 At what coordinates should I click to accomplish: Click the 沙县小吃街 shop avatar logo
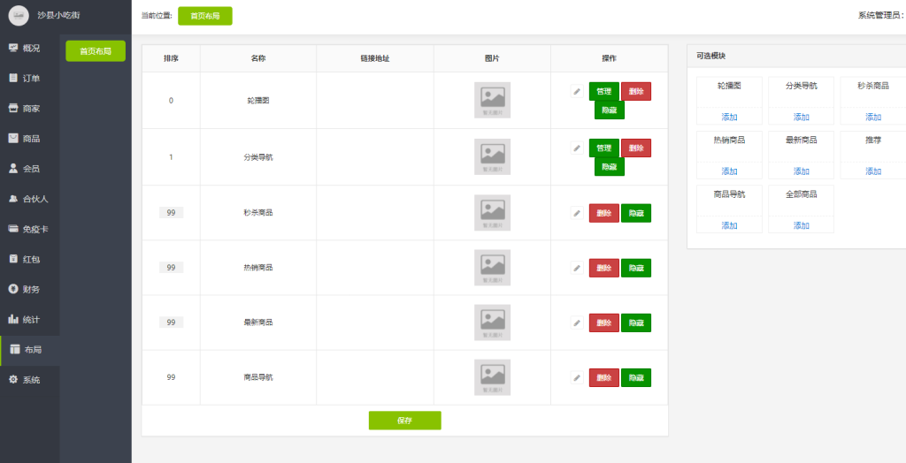(19, 16)
